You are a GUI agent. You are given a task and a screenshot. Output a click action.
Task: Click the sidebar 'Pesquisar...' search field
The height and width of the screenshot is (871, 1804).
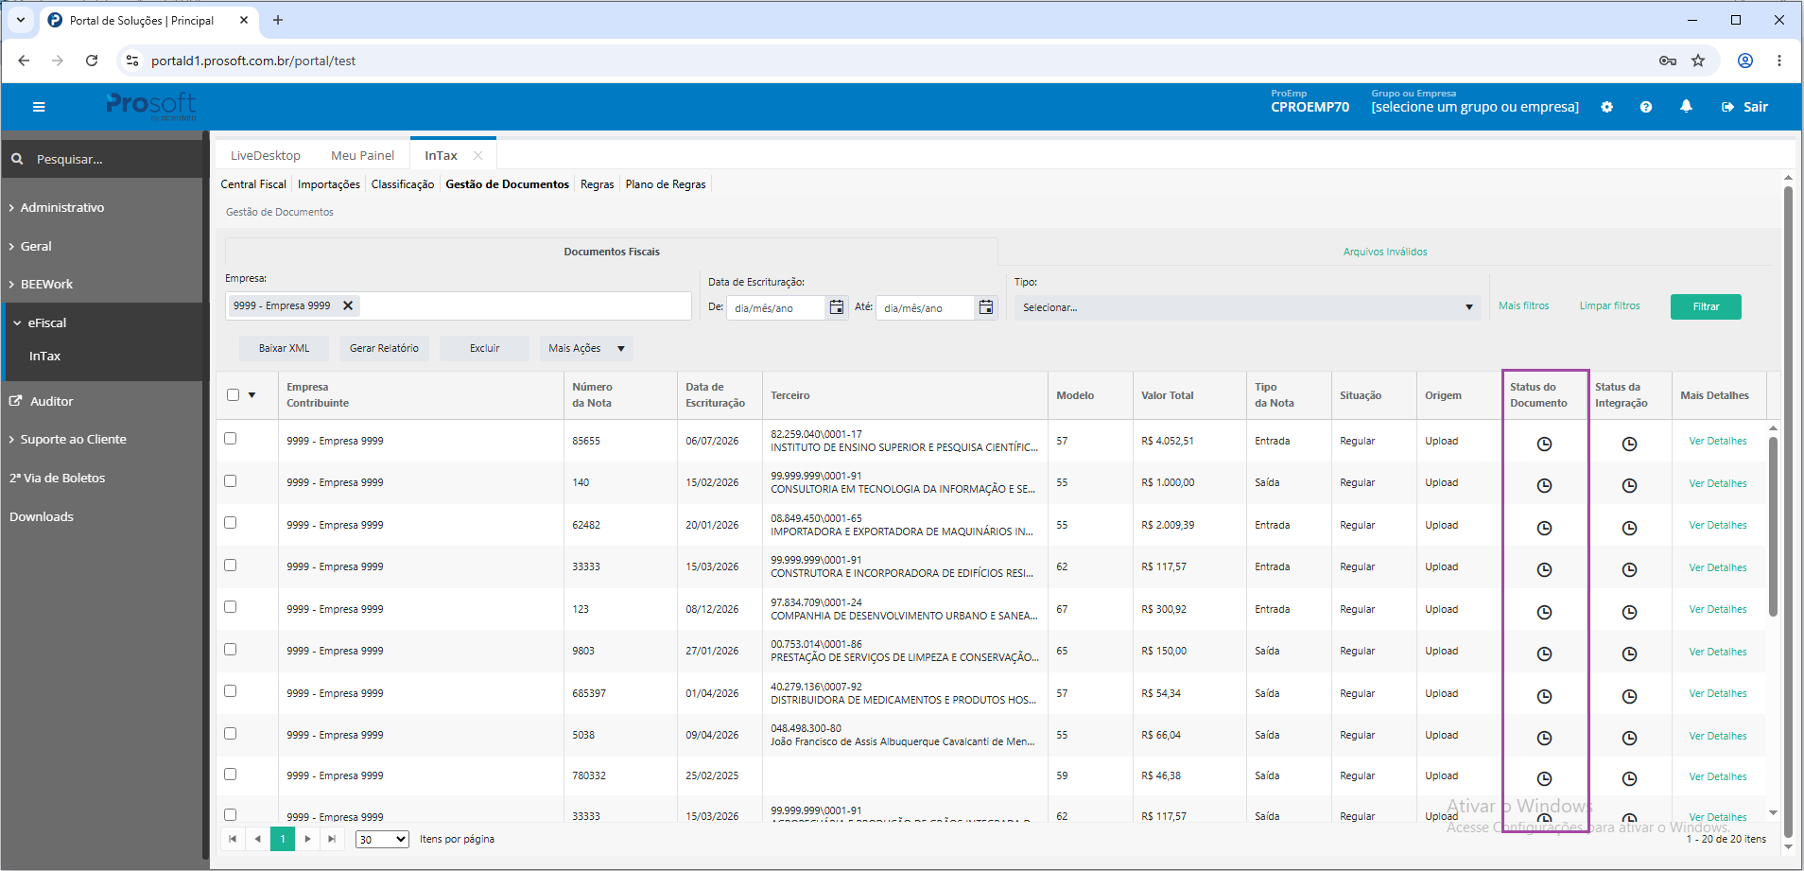[102, 159]
